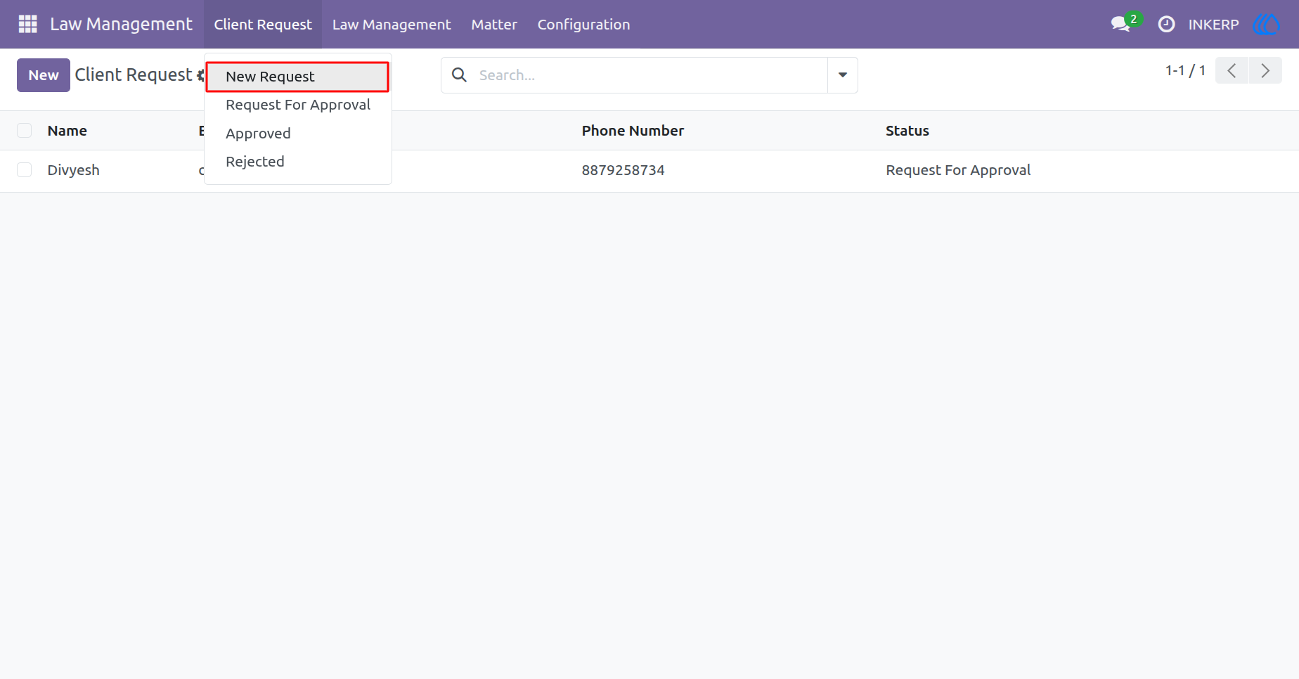Open the Client Request top menu
The width and height of the screenshot is (1299, 679).
[263, 24]
